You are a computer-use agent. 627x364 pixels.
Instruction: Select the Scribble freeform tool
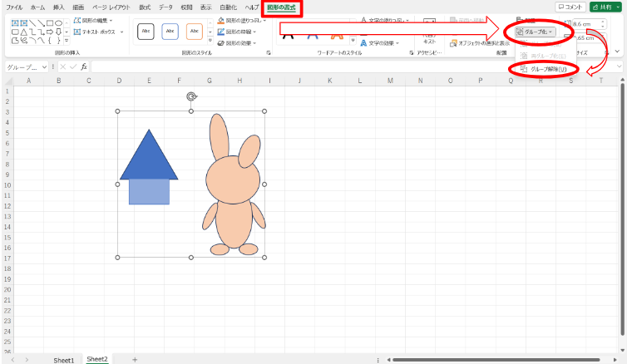tap(23, 41)
